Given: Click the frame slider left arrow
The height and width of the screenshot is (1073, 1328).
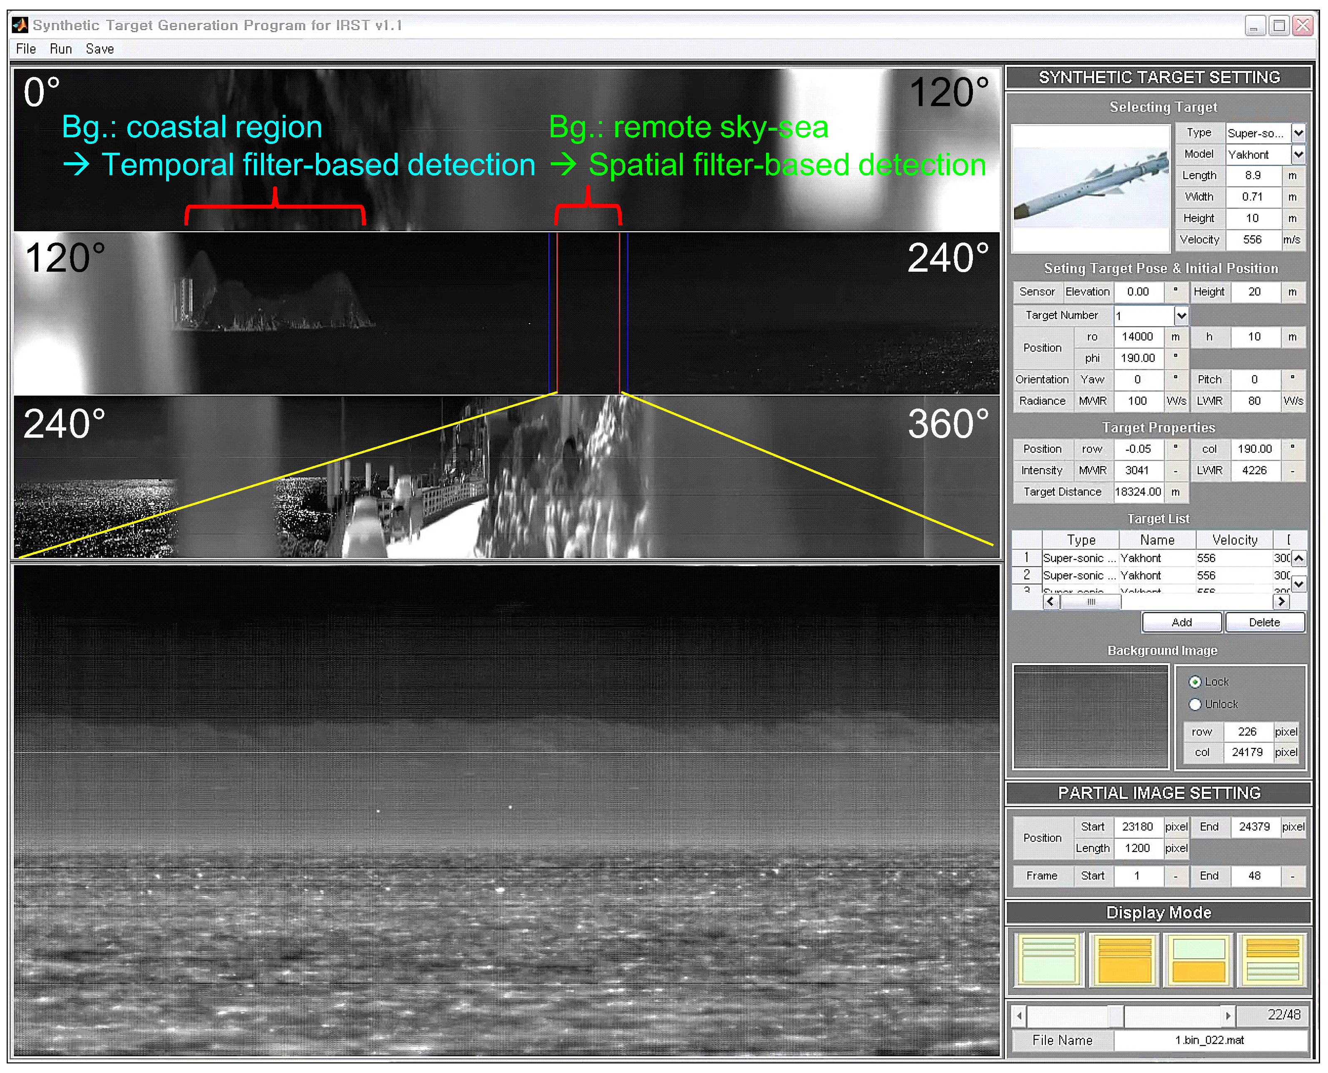Looking at the screenshot, I should [x=1020, y=1016].
